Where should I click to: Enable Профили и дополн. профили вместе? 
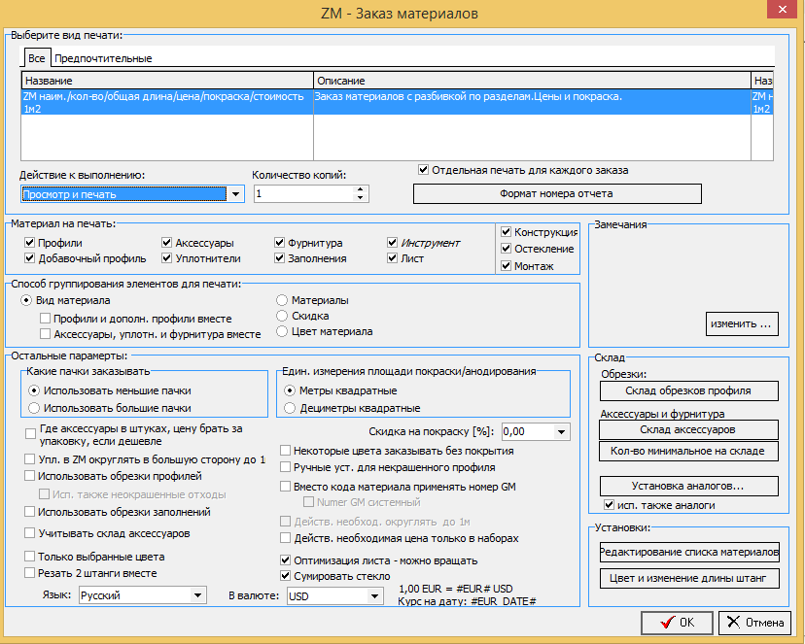tap(45, 319)
